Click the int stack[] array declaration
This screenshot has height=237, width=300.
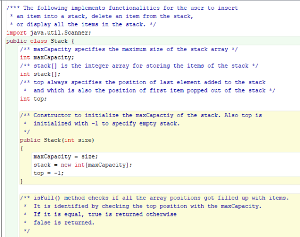40,74
